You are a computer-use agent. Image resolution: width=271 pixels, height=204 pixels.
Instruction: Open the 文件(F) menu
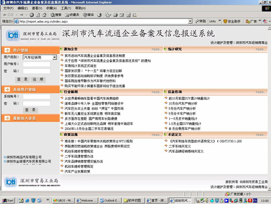pos(8,8)
